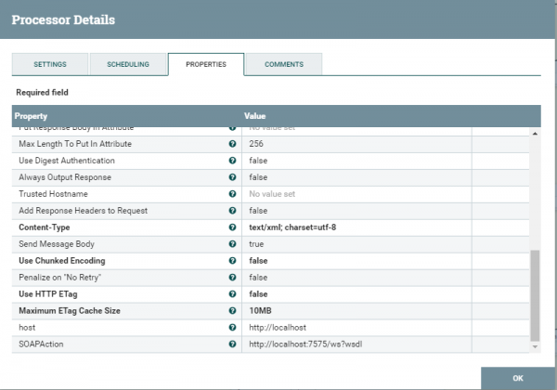Screen dimensions: 557x390
Task: Click help icon for Send Message Body
Action: pos(232,244)
